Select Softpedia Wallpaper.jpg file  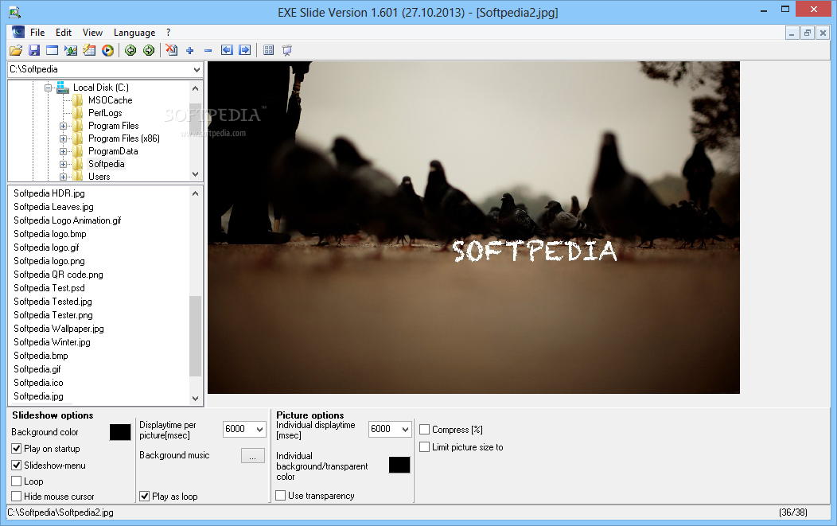click(x=59, y=329)
